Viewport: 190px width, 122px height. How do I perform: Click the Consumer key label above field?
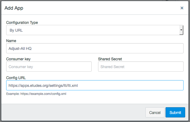pos(18,59)
